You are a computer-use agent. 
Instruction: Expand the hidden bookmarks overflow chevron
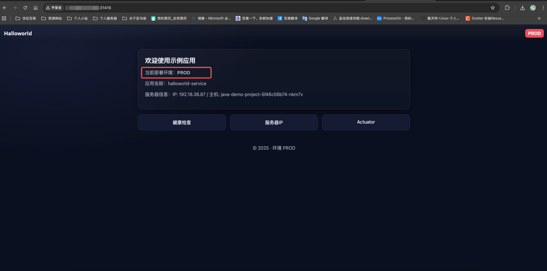click(x=539, y=18)
